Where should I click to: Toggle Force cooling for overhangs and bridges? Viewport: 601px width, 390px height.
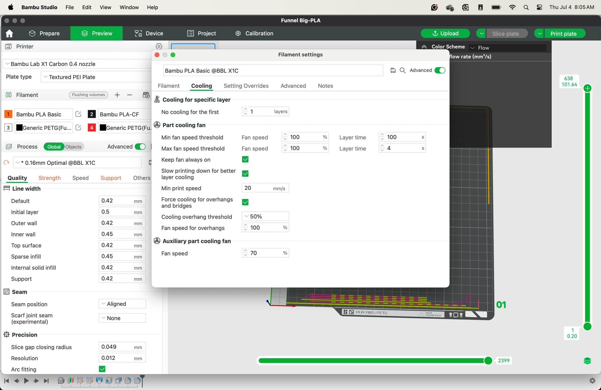click(x=245, y=202)
